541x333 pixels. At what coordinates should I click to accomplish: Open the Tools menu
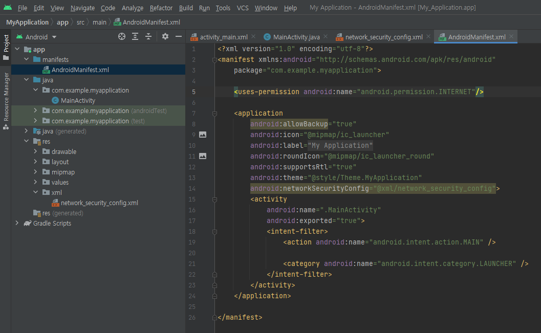[x=223, y=8]
